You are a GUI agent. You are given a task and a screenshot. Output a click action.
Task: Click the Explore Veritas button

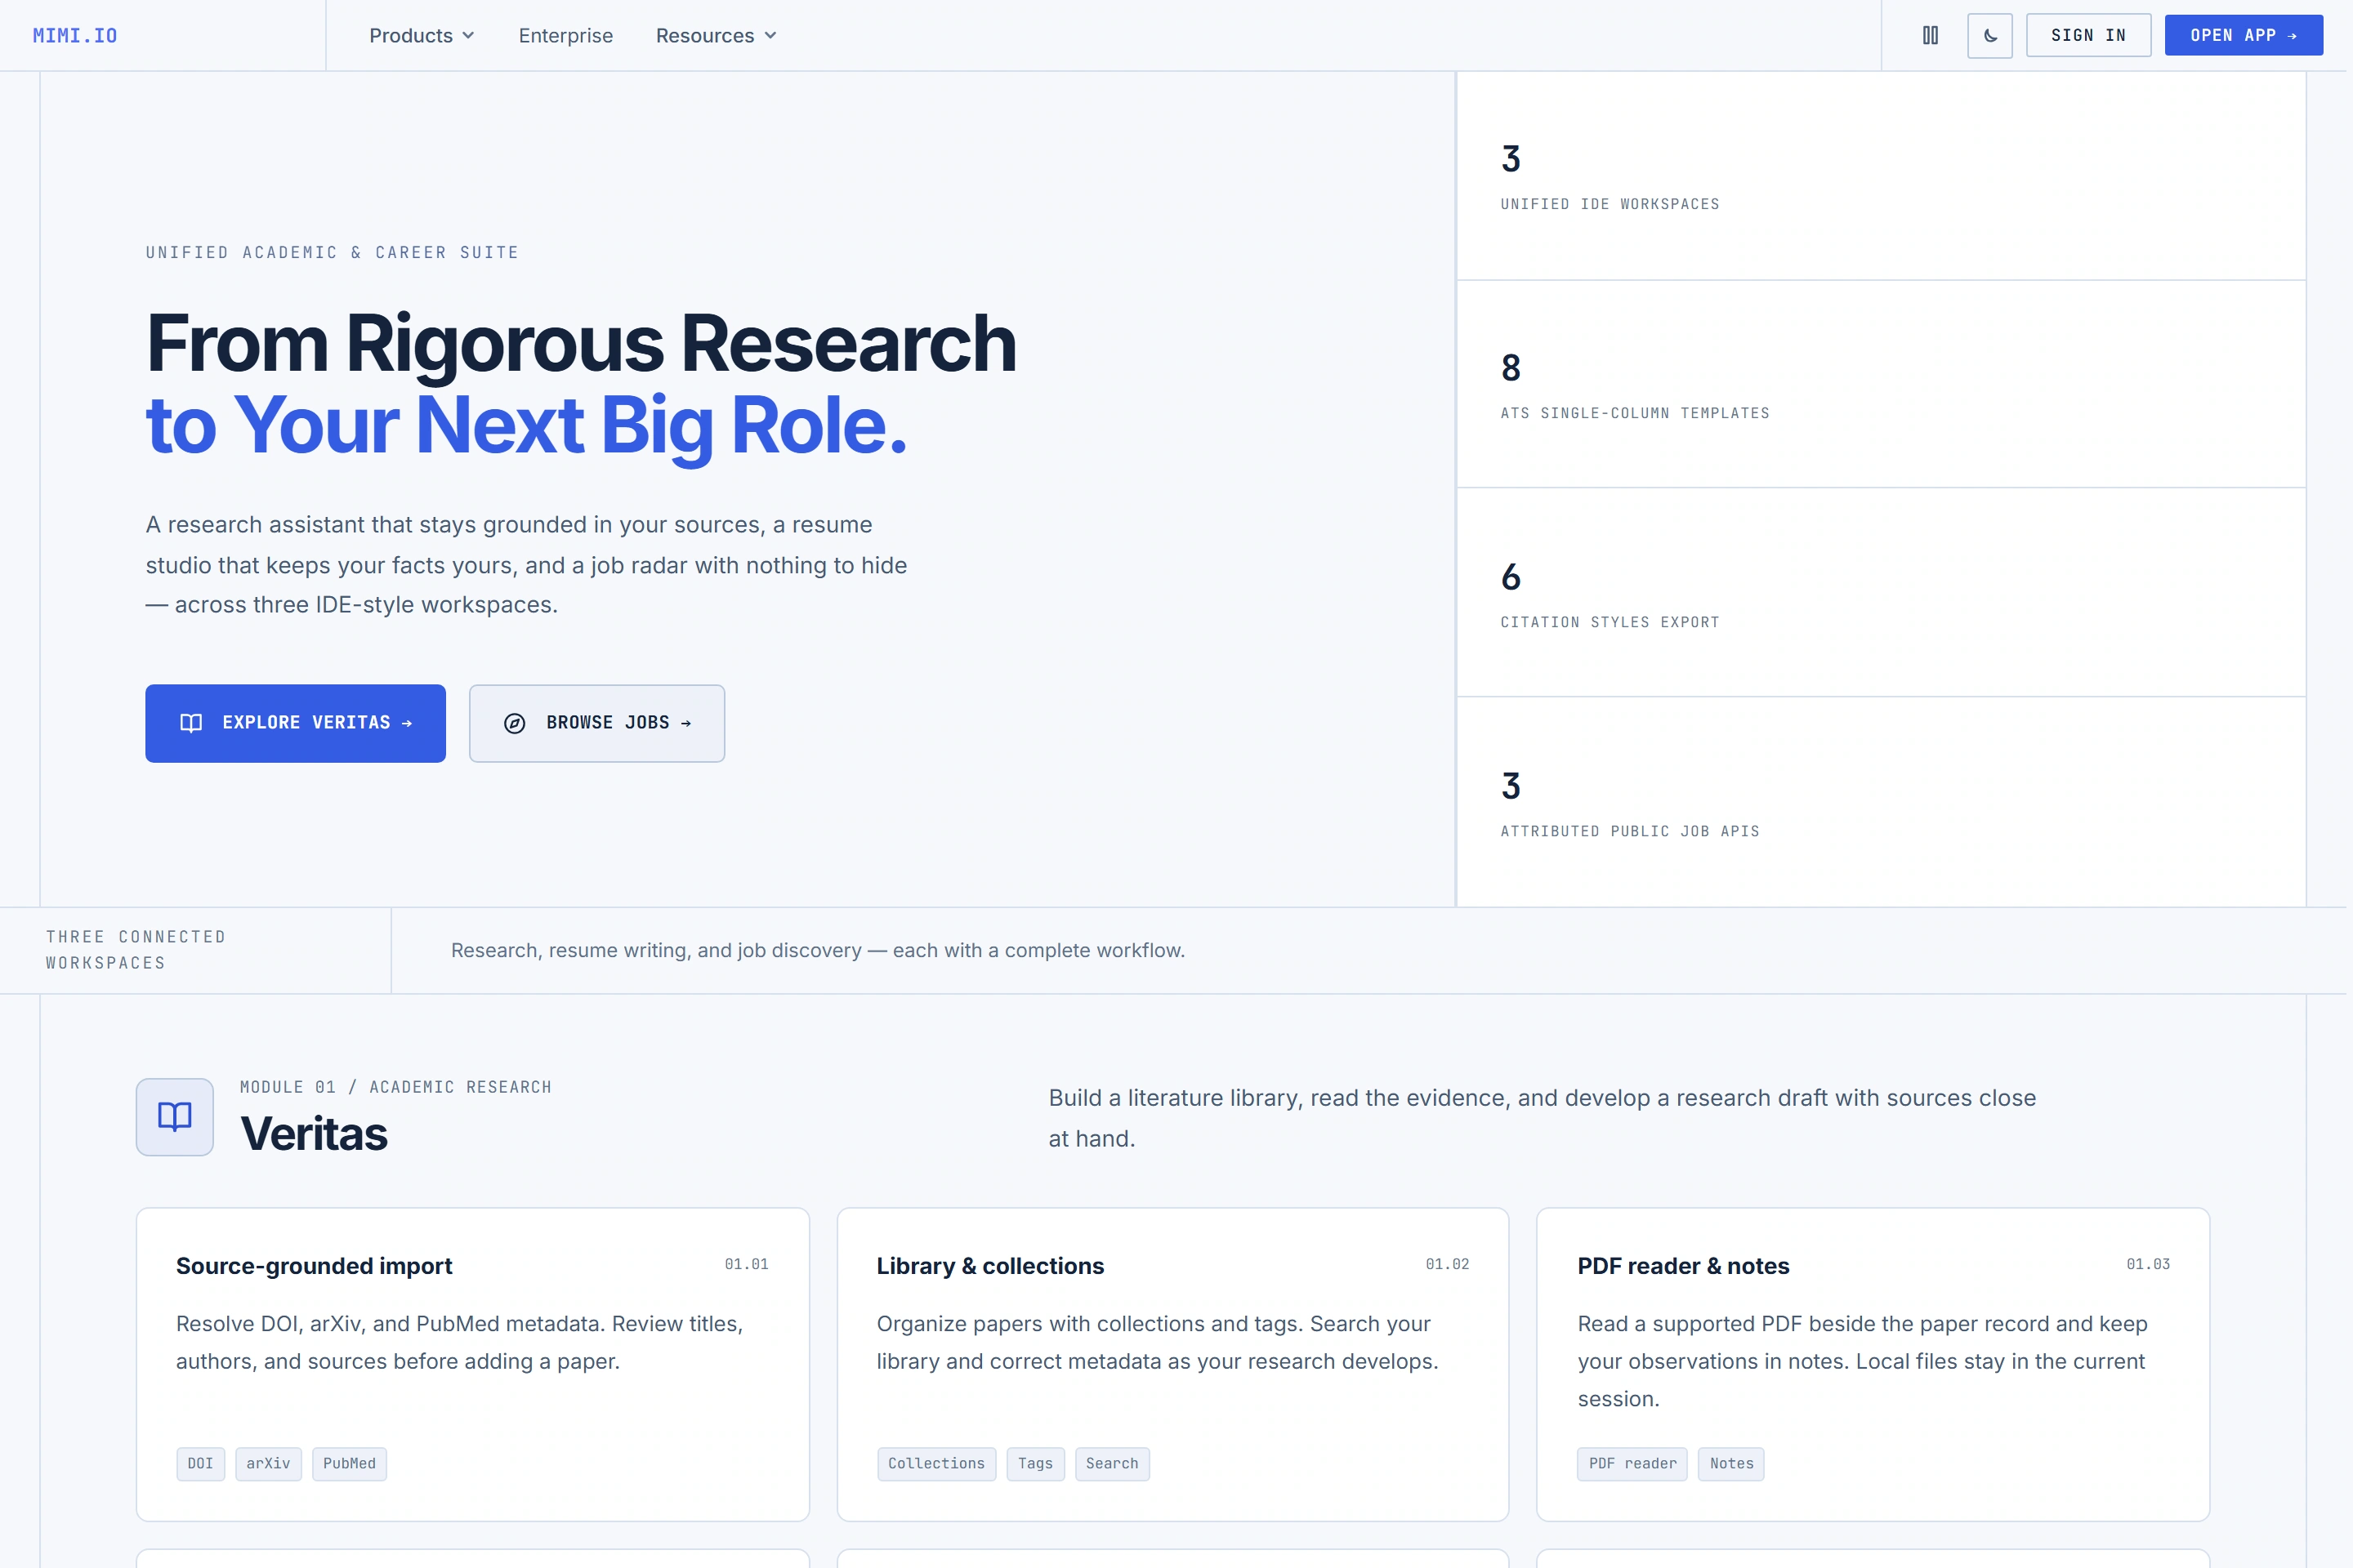pyautogui.click(x=295, y=723)
